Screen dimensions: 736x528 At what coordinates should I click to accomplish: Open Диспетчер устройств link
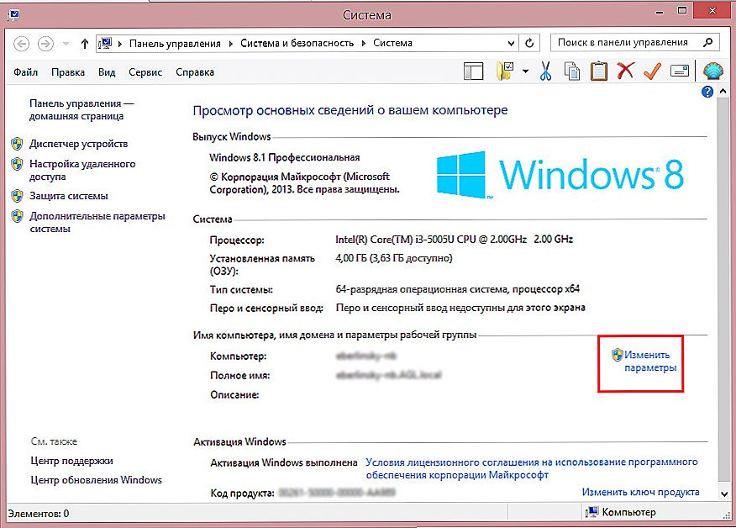[x=78, y=144]
